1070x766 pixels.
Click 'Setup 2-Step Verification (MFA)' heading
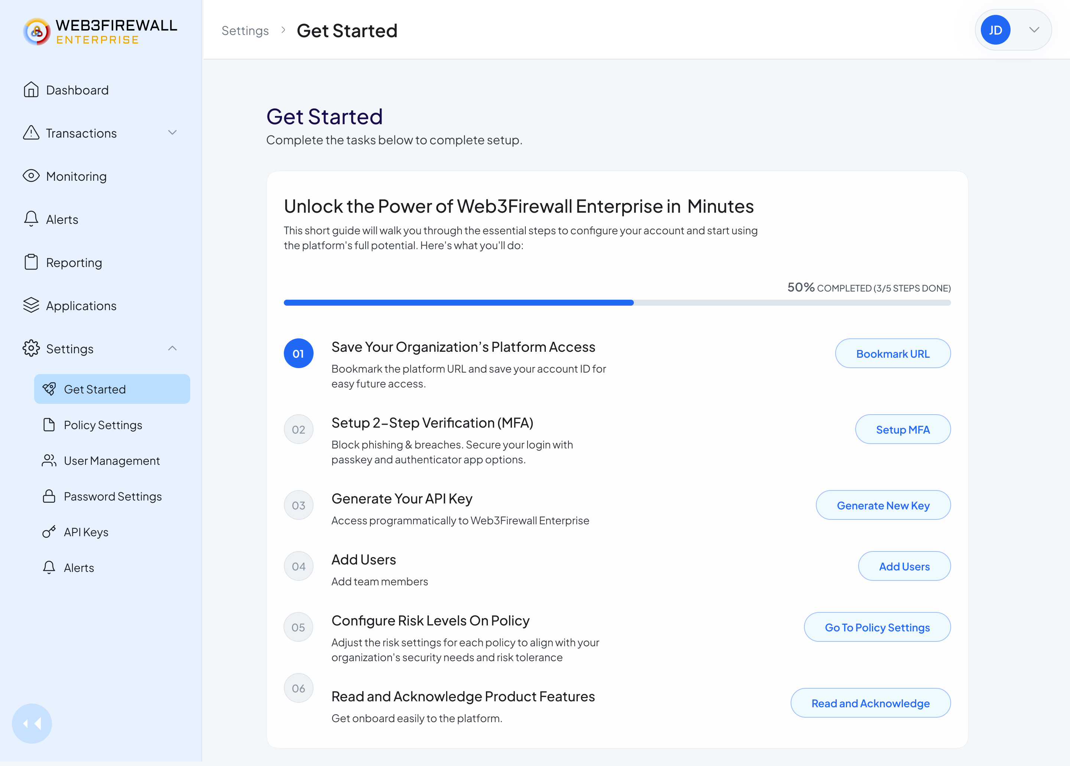pyautogui.click(x=432, y=423)
